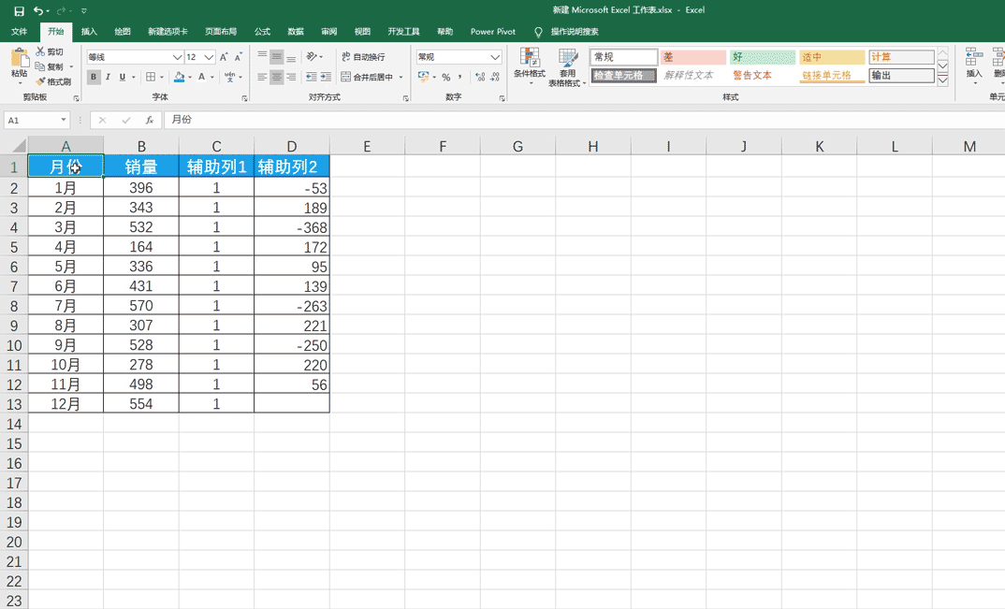Click the increase decimal icon
Screen dimensions: 1005x609
[480, 77]
